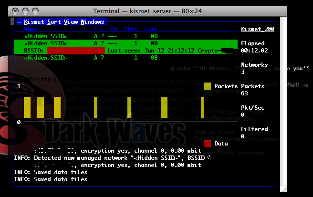Click the Kismet_200 server name text
This screenshot has height=197, width=313.
[258, 29]
